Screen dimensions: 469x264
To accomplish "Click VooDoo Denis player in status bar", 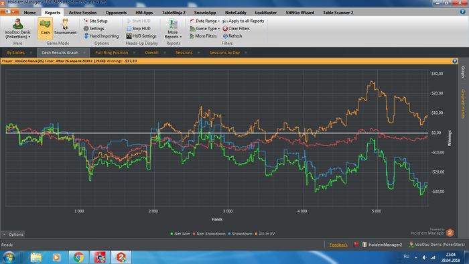I will click(x=437, y=245).
